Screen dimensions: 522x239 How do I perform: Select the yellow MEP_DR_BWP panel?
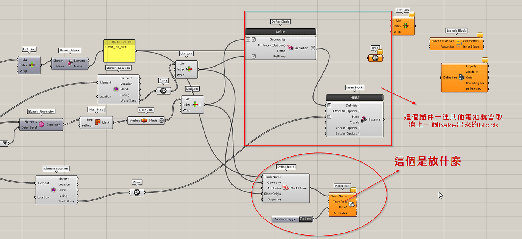coord(119,51)
